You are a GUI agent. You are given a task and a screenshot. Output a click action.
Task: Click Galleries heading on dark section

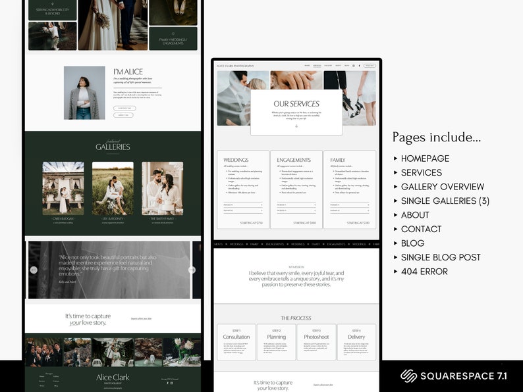[x=113, y=147]
